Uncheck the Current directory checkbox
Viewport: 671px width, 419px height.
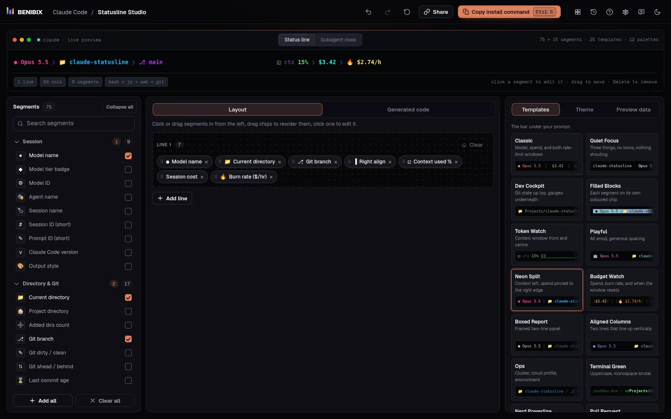[128, 297]
